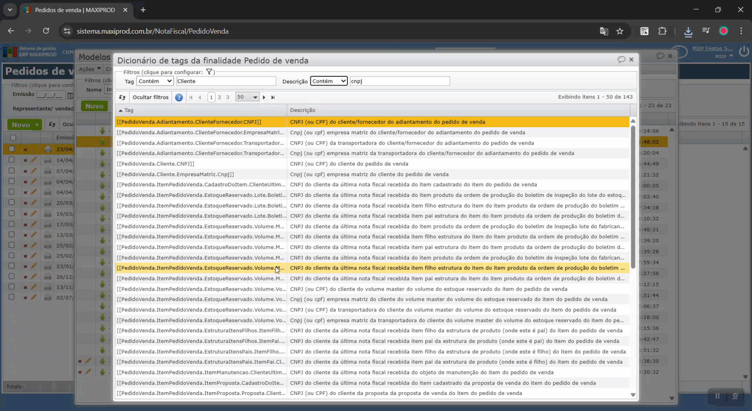Go to the last page of results
The image size is (752, 411).
click(x=273, y=97)
